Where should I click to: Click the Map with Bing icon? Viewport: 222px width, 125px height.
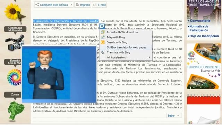(103, 37)
